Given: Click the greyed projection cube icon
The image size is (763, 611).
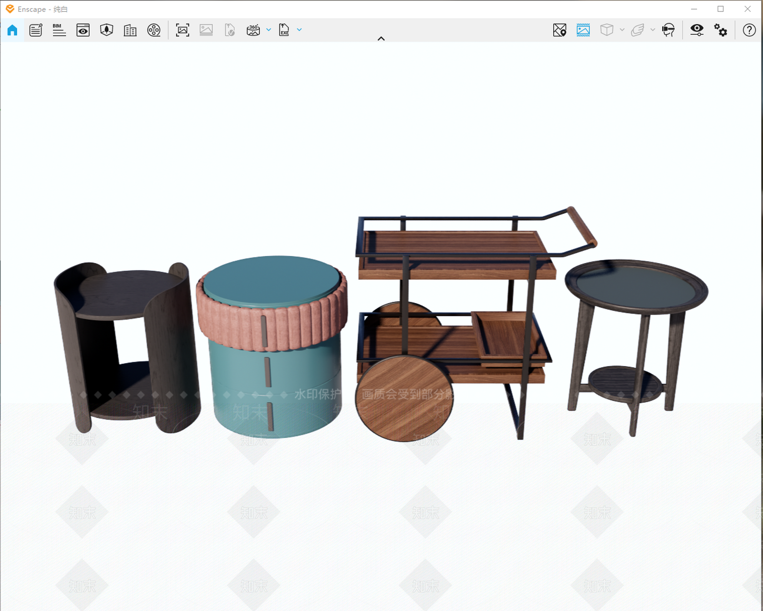Looking at the screenshot, I should 607,30.
